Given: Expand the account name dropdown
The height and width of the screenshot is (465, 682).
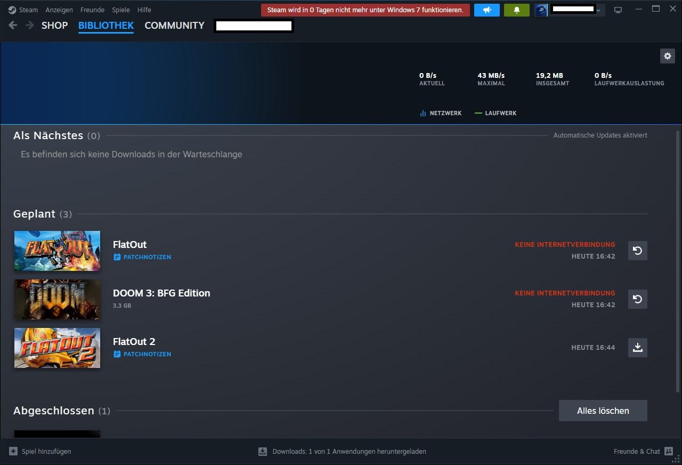Looking at the screenshot, I should [598, 10].
